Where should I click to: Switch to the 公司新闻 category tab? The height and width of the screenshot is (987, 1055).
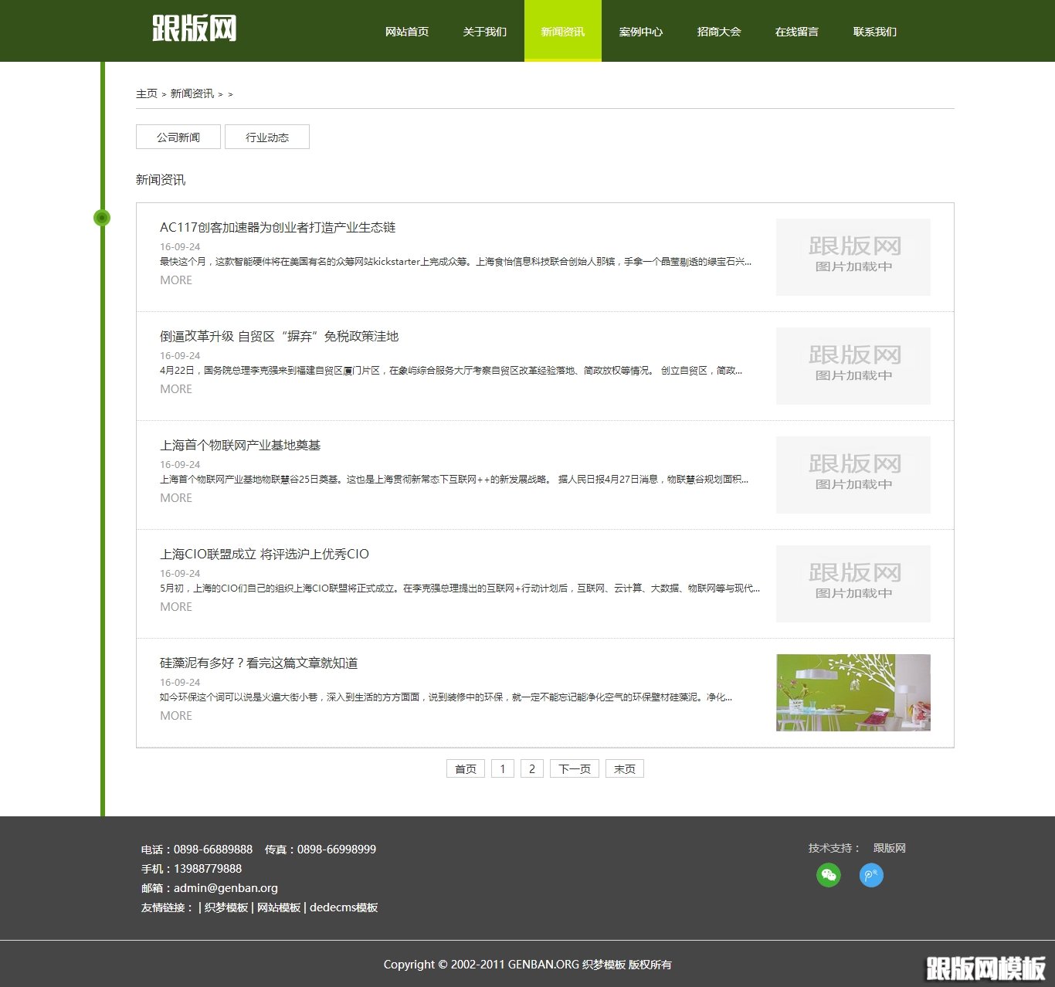click(178, 137)
